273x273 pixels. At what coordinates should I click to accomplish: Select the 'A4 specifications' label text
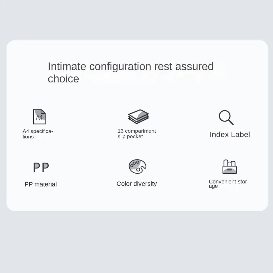[x=38, y=134]
